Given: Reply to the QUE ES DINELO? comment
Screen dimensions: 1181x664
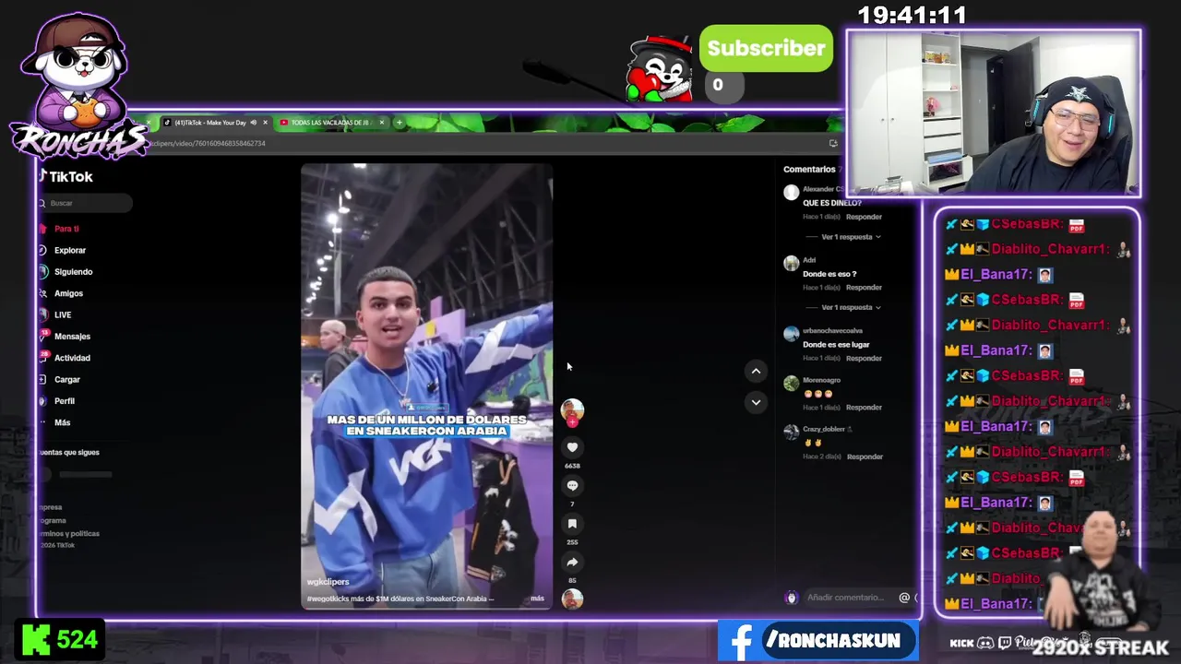Looking at the screenshot, I should pos(865,217).
